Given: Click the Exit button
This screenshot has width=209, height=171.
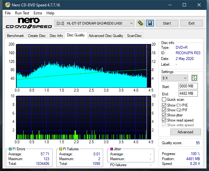Looking at the screenshot, I should [x=191, y=23].
